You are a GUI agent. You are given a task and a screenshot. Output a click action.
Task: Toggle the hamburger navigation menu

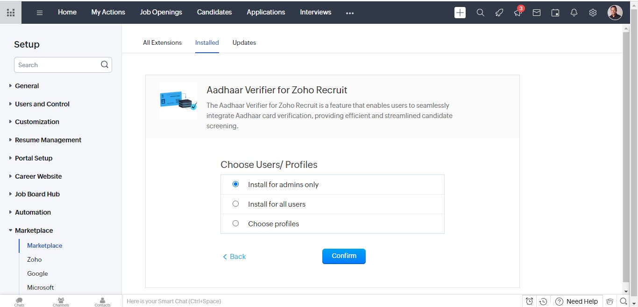[40, 13]
